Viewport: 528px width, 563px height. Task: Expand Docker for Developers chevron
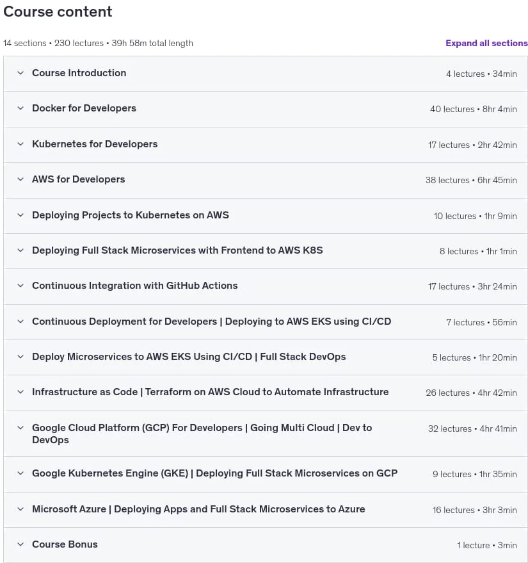(x=20, y=108)
